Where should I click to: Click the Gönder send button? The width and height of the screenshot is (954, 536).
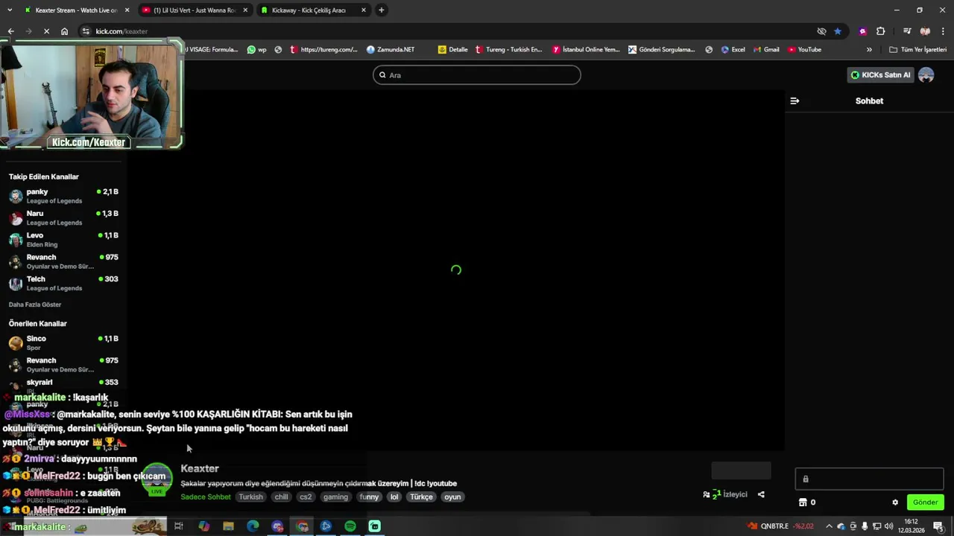coord(925,502)
